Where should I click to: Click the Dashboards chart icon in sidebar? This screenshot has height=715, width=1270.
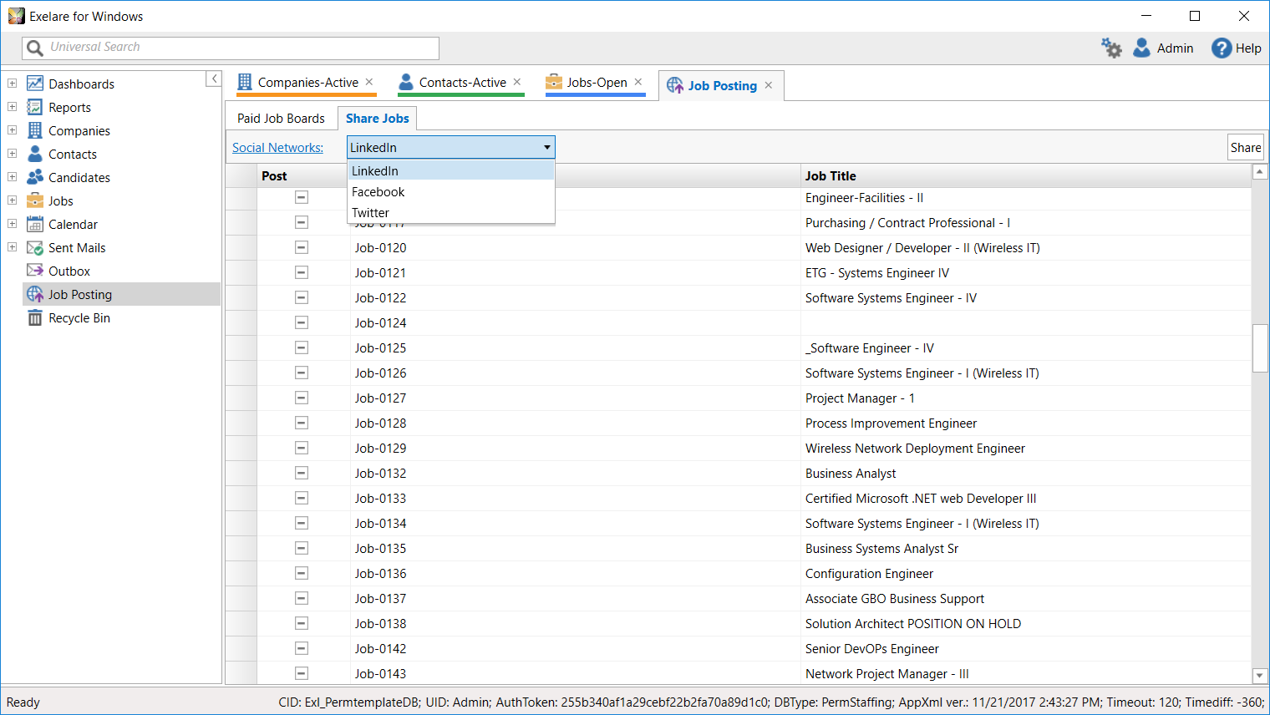tap(35, 84)
